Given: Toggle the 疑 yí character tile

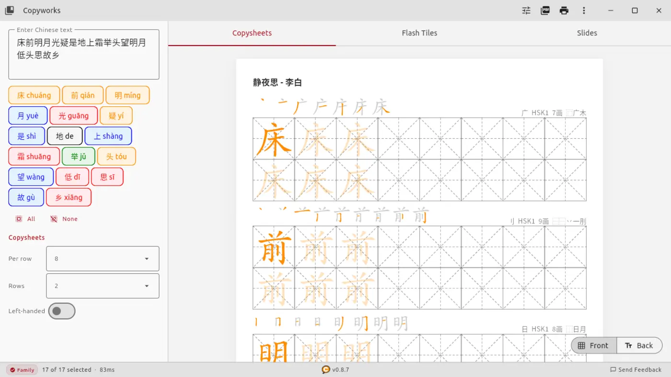Looking at the screenshot, I should pyautogui.click(x=116, y=115).
